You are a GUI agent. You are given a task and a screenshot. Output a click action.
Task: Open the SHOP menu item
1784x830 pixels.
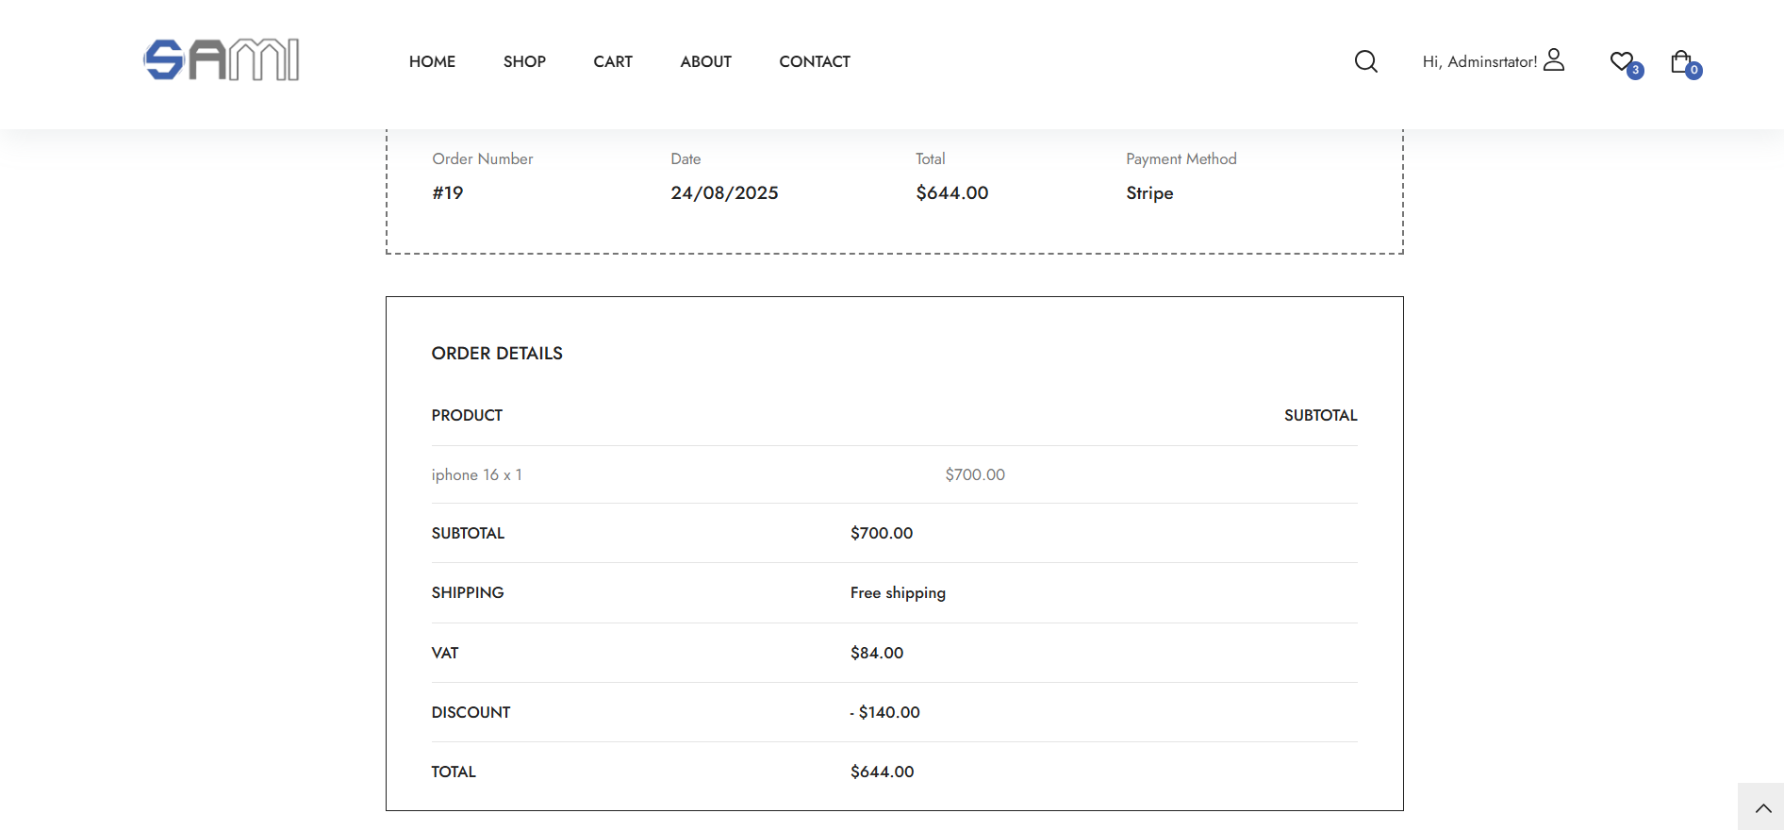[x=524, y=61]
